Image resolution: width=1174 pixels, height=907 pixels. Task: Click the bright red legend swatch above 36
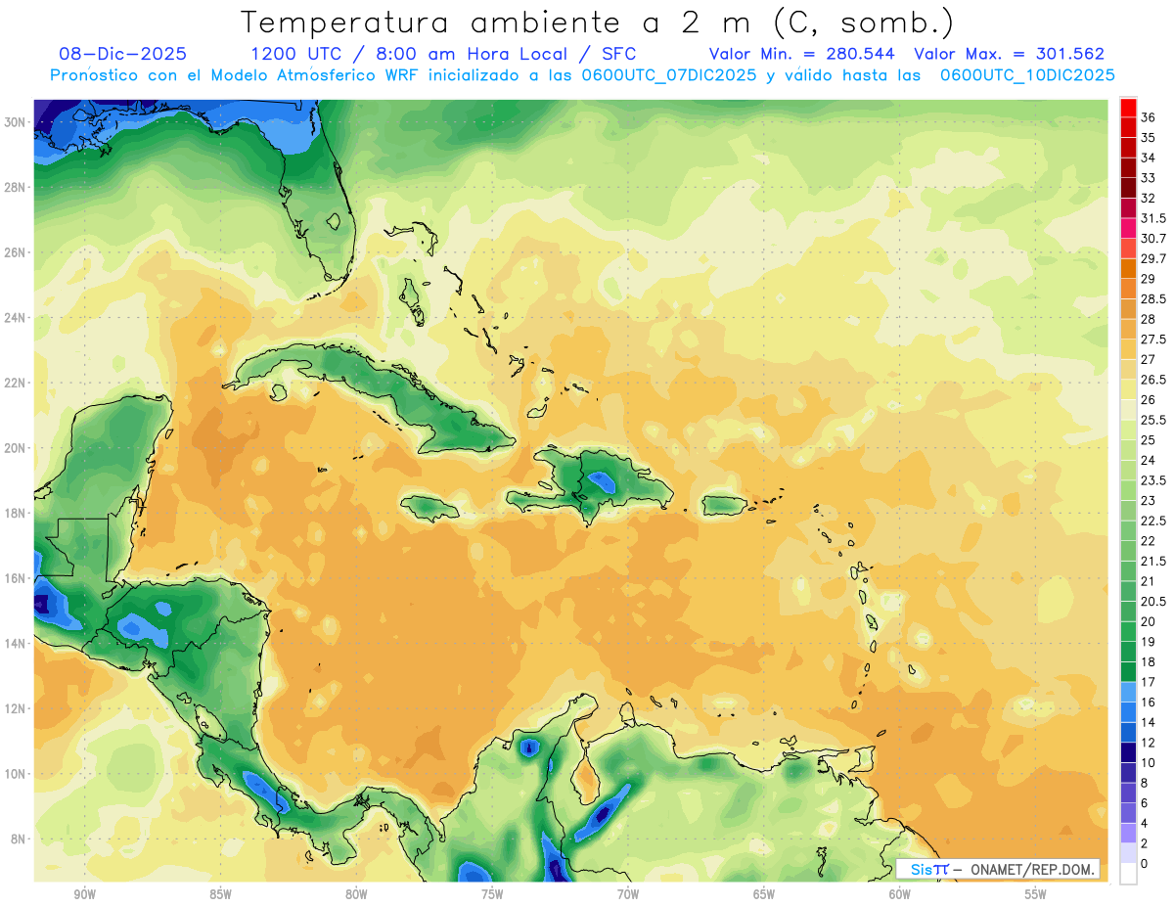tap(1128, 108)
